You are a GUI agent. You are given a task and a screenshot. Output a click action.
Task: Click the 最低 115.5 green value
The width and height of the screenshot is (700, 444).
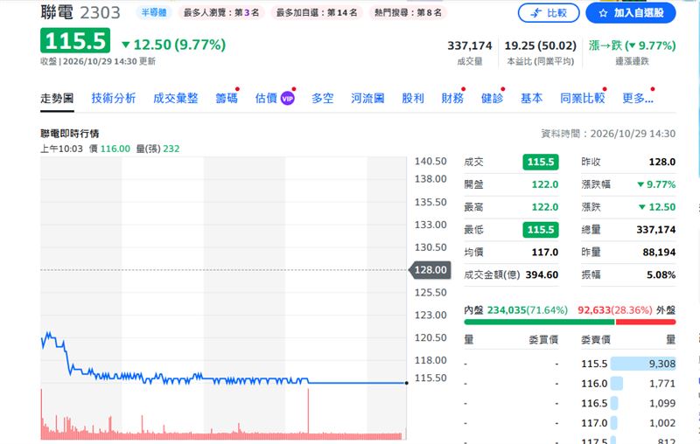click(x=541, y=230)
